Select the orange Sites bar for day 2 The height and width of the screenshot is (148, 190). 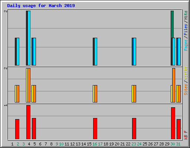click(x=18, y=94)
